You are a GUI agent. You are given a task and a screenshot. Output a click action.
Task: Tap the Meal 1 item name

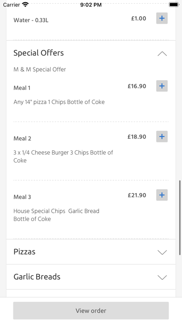22,88
